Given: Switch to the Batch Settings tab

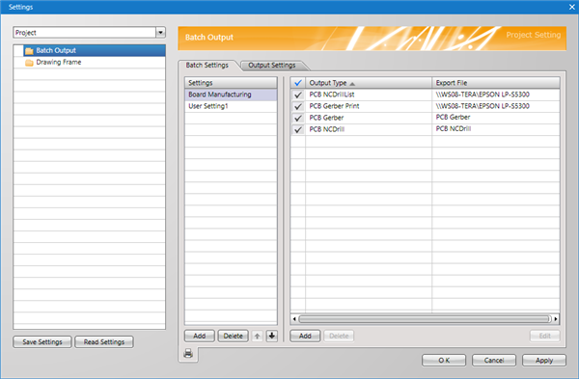Looking at the screenshot, I should tap(207, 65).
